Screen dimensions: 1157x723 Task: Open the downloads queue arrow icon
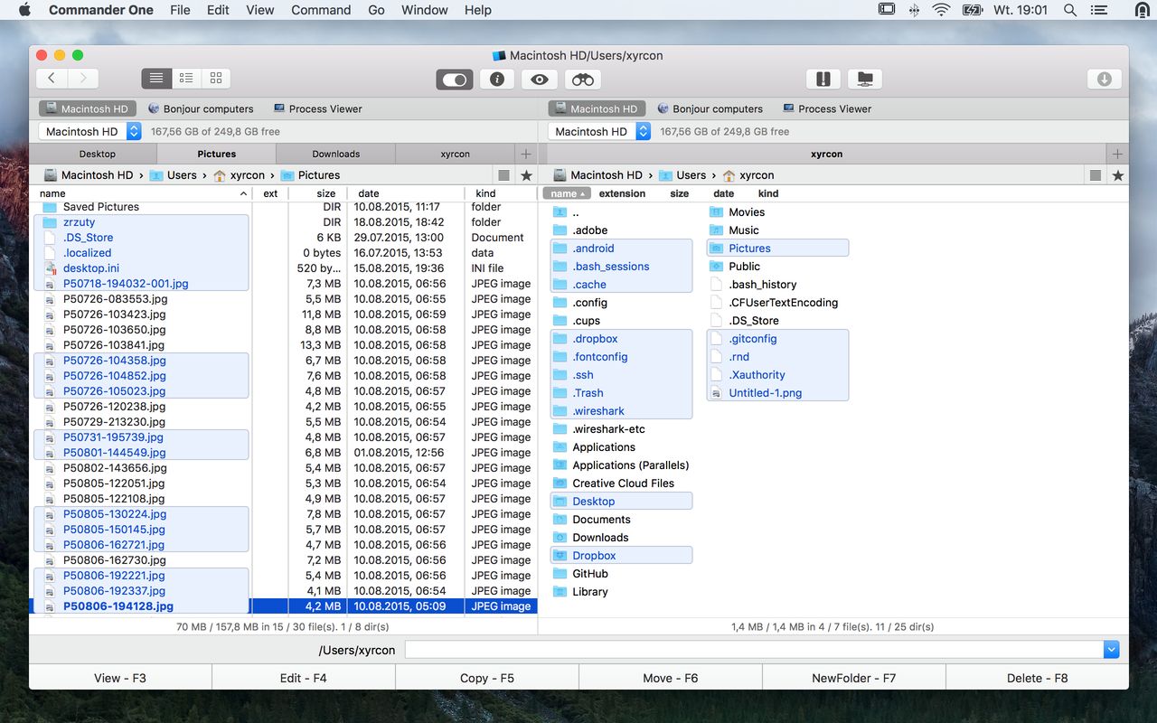1104,80
